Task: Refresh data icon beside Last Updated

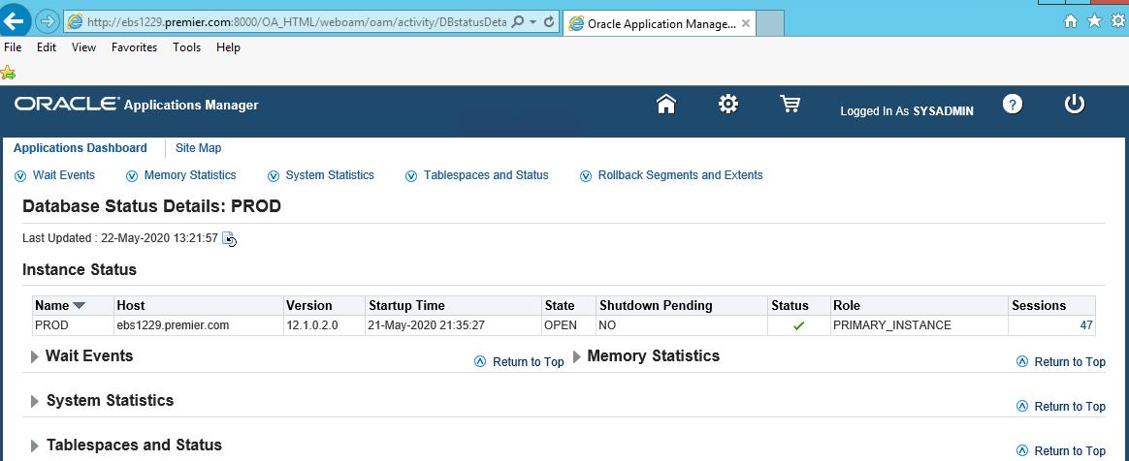Action: 229,239
